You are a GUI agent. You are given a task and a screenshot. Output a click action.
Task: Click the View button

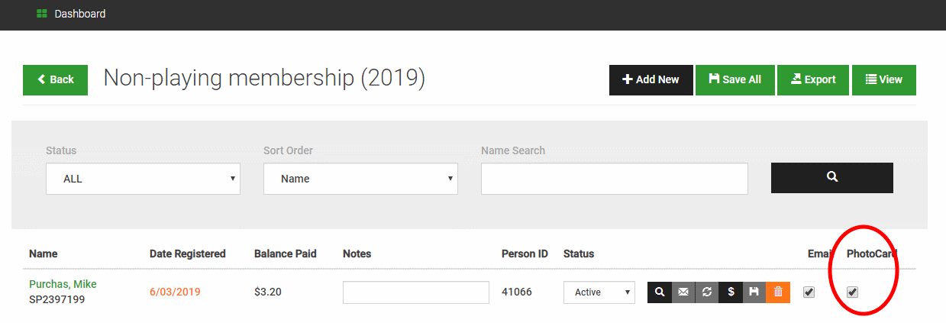tap(884, 80)
